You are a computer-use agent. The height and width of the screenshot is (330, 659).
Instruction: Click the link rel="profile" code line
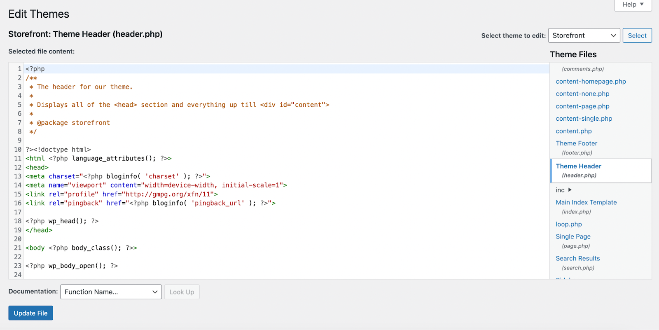(122, 194)
